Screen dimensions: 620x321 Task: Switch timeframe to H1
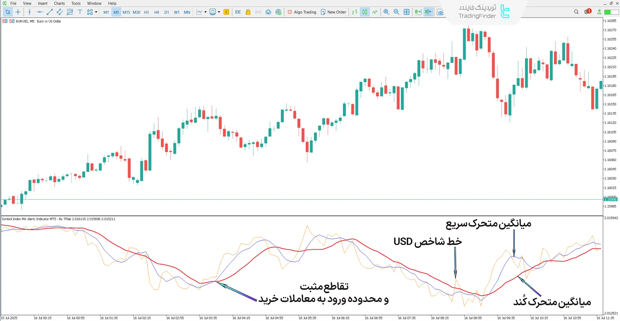[x=146, y=12]
